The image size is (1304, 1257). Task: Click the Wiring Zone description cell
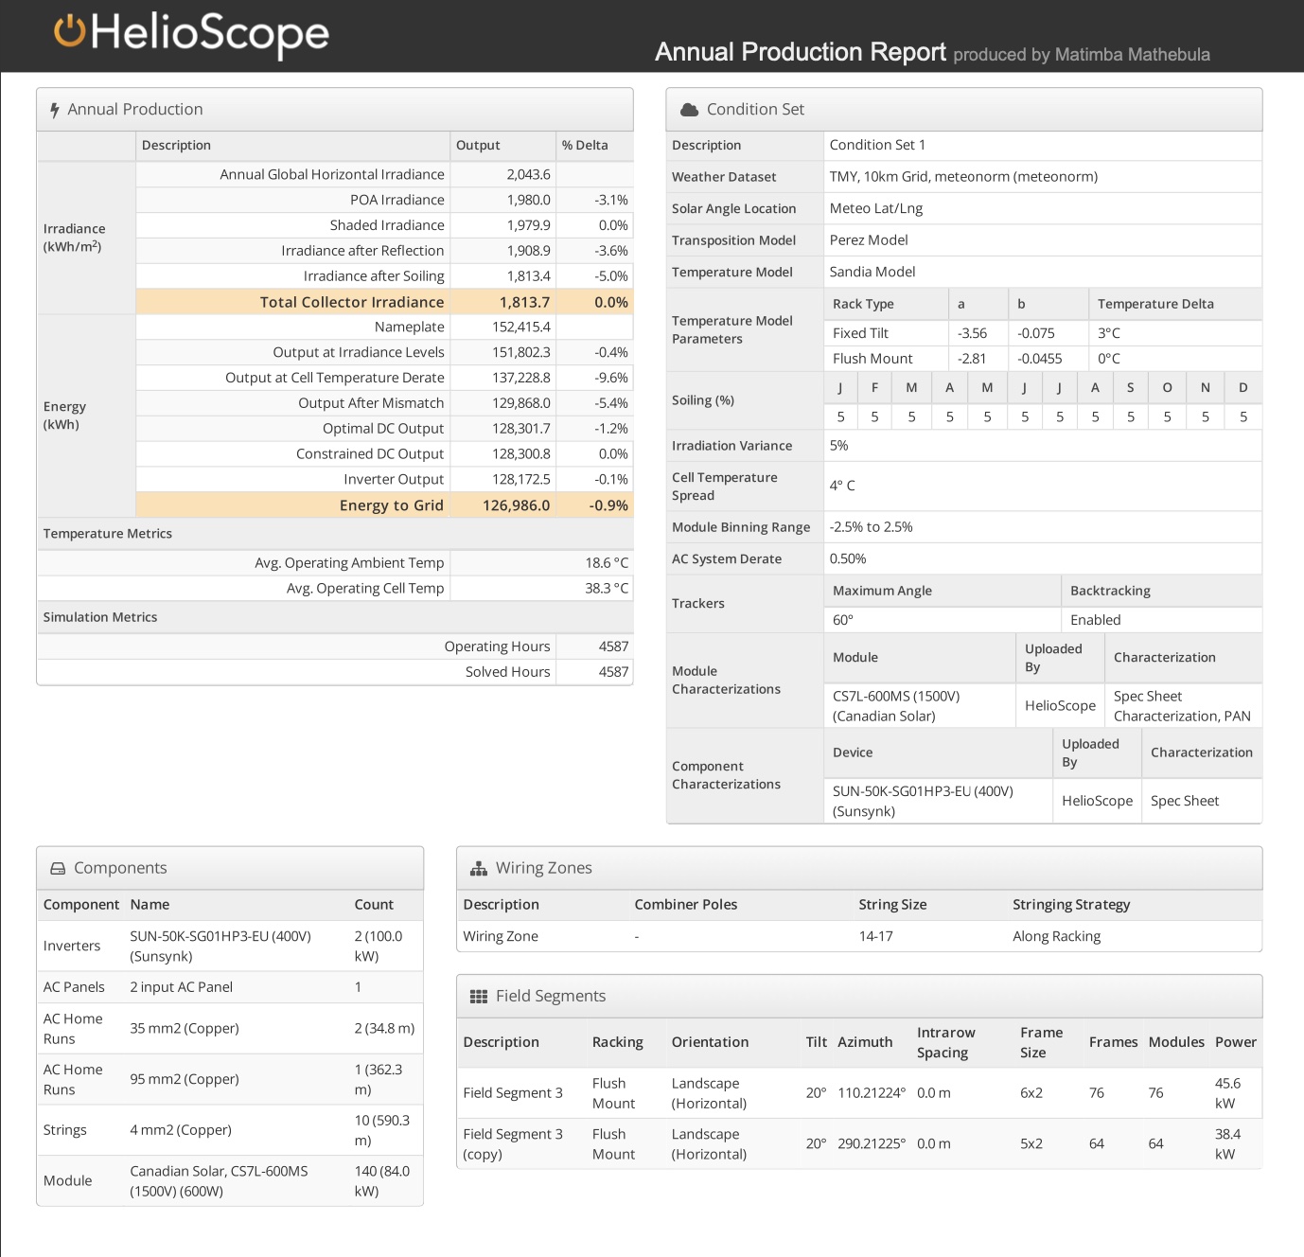pyautogui.click(x=501, y=936)
